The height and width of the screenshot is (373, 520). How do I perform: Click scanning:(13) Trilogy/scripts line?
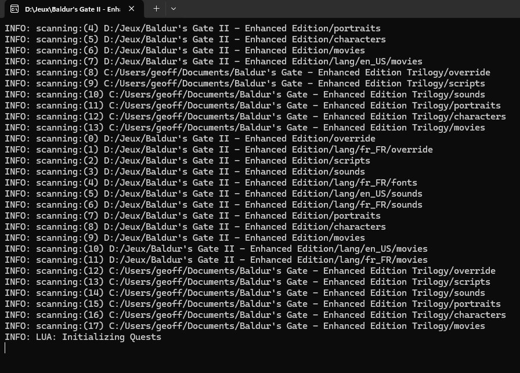pyautogui.click(x=247, y=282)
